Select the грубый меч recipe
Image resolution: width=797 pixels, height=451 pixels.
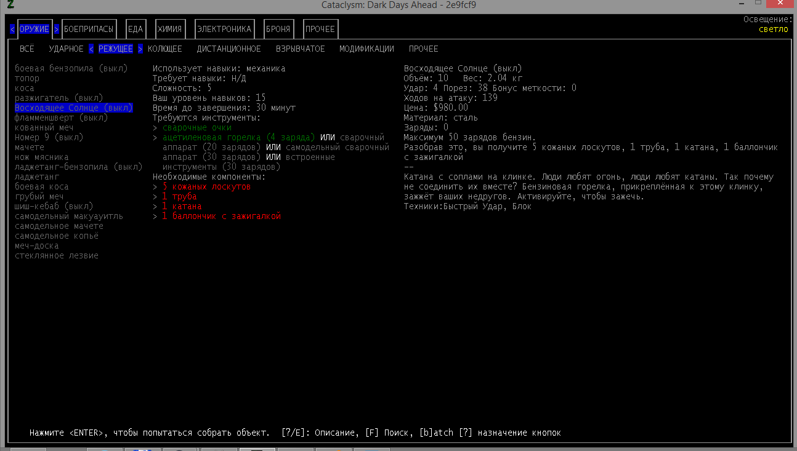pyautogui.click(x=39, y=196)
